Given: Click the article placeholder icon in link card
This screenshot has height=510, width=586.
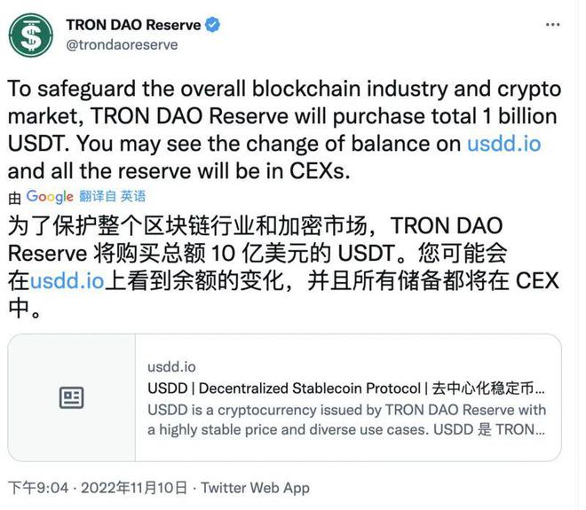Looking at the screenshot, I should click(71, 397).
